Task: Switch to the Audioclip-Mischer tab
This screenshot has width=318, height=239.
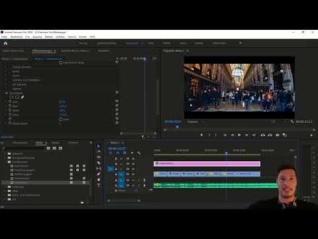Action: (76, 50)
